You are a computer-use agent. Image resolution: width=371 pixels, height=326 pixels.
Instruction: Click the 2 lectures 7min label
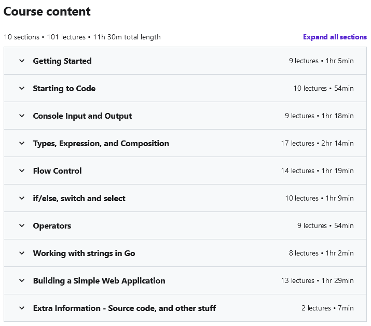click(327, 308)
